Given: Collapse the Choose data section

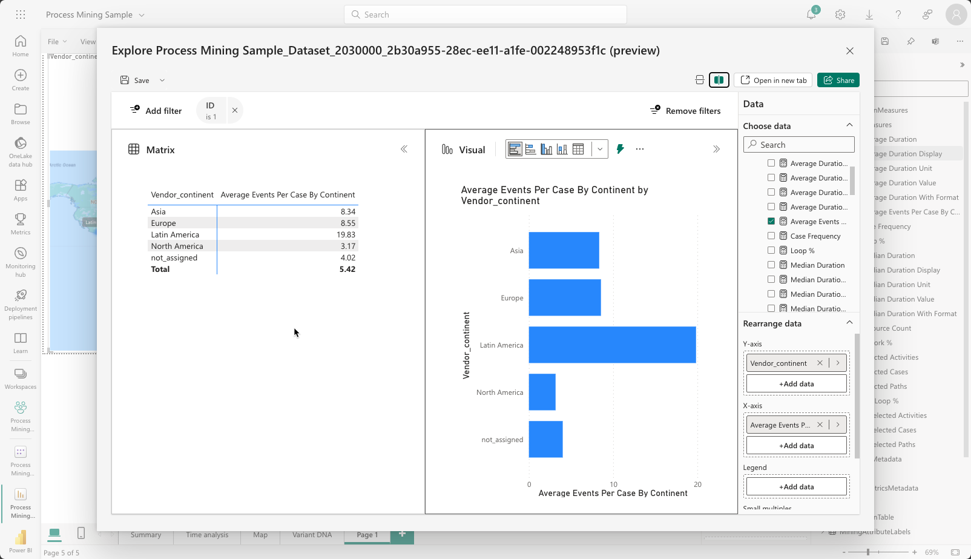Looking at the screenshot, I should tap(849, 125).
